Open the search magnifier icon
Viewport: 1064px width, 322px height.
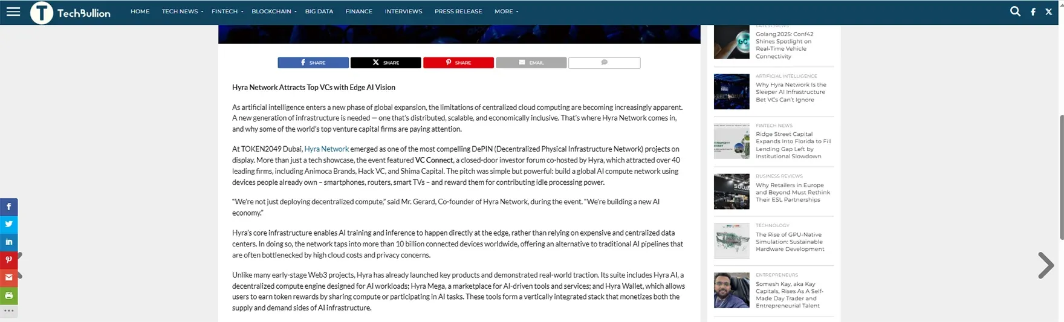click(1015, 11)
